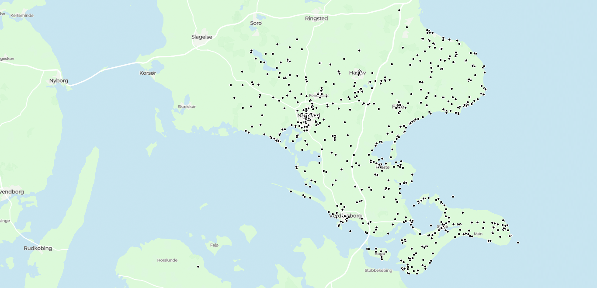Click the Møn island label
The width and height of the screenshot is (597, 288).
point(478,234)
